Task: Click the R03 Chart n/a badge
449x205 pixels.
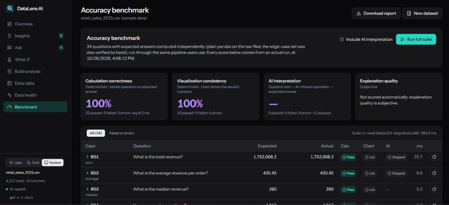Action: coord(370,189)
